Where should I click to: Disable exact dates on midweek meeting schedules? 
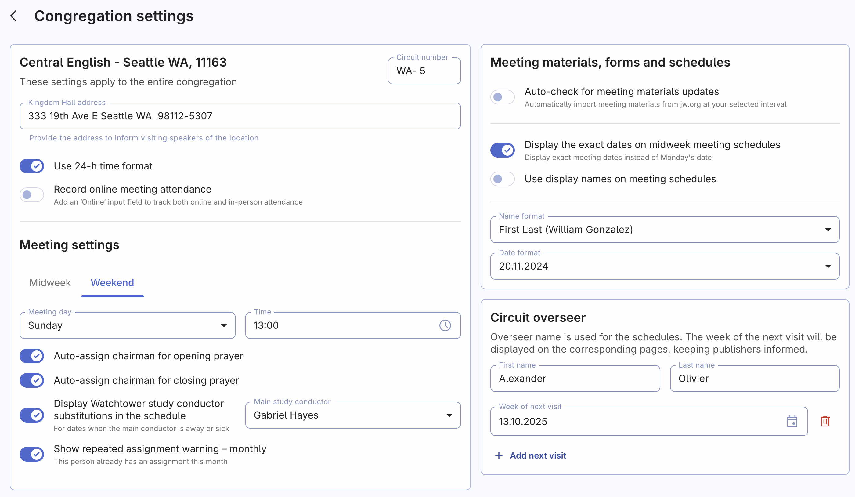(503, 150)
